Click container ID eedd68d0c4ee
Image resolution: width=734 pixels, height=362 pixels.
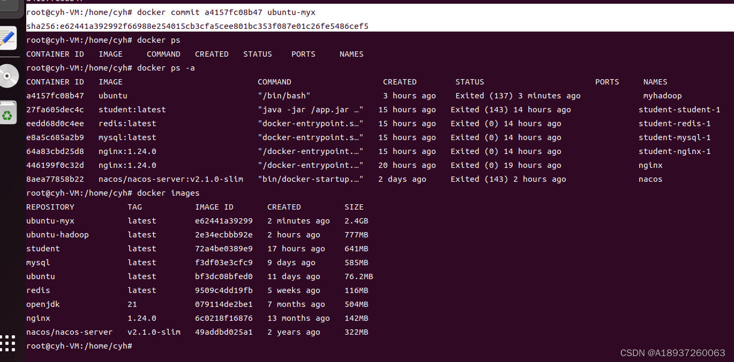(55, 124)
